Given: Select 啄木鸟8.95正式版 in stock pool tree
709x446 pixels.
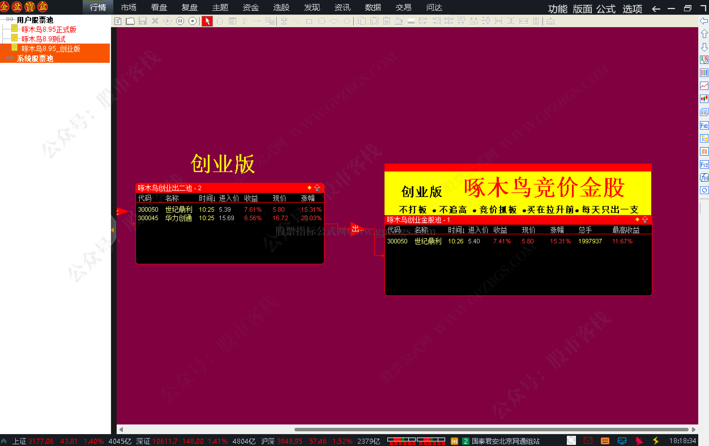Looking at the screenshot, I should point(49,29).
